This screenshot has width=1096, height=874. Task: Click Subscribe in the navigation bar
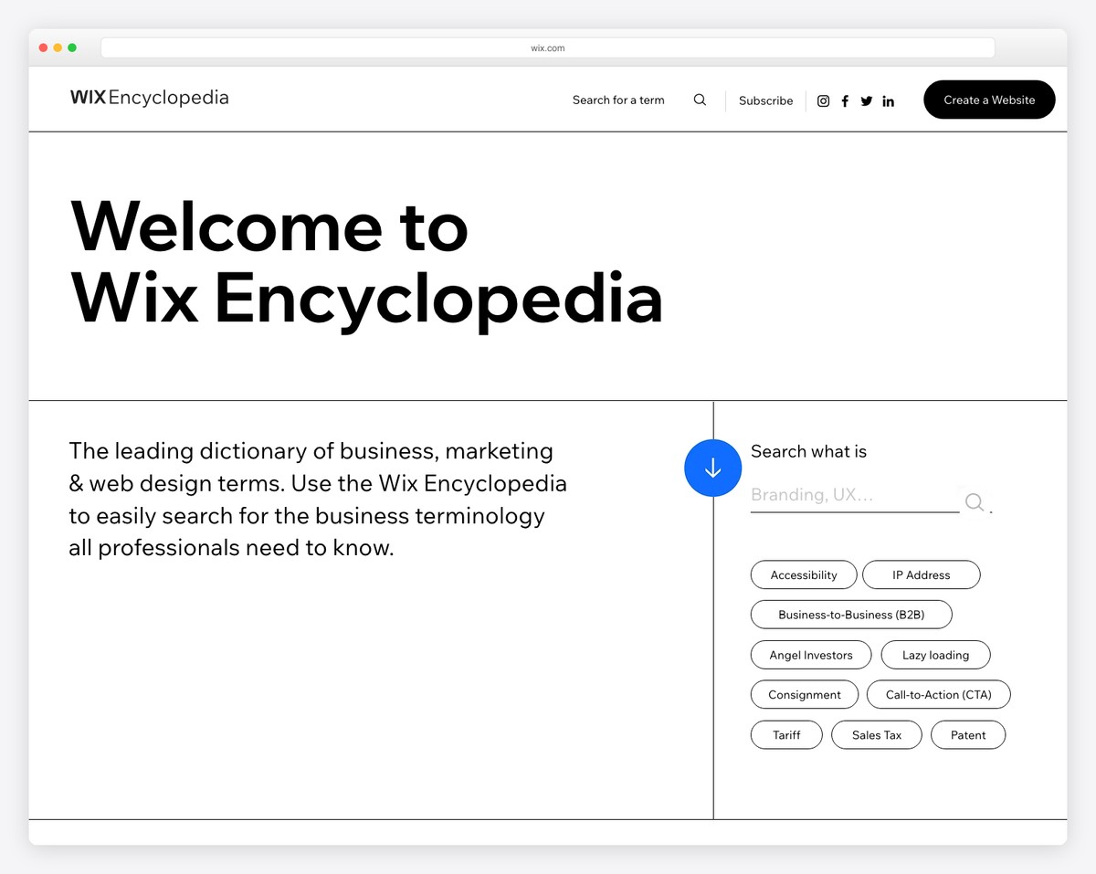[765, 100]
